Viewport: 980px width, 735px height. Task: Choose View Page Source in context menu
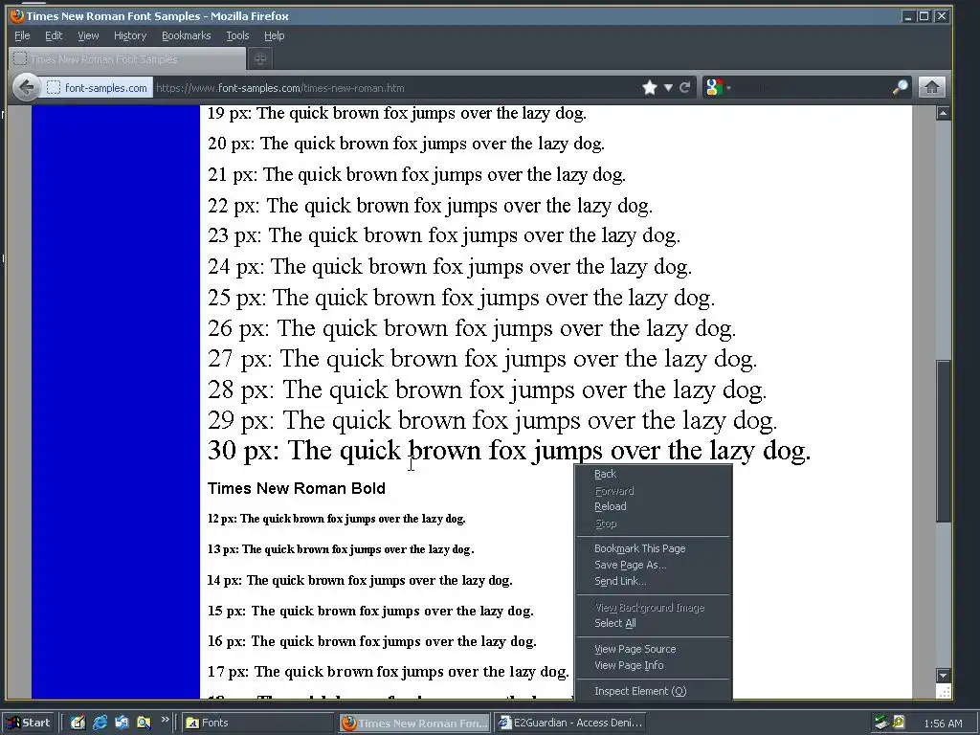(653, 649)
